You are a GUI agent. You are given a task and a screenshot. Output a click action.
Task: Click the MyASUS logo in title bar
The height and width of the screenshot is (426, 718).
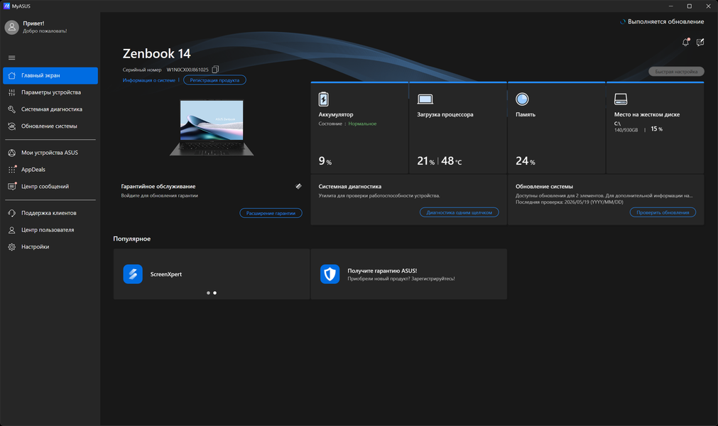pos(6,6)
